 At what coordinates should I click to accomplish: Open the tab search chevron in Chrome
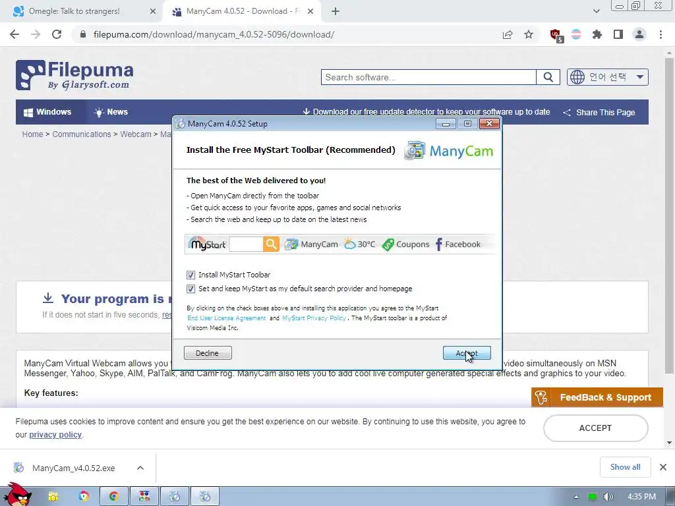tap(596, 11)
